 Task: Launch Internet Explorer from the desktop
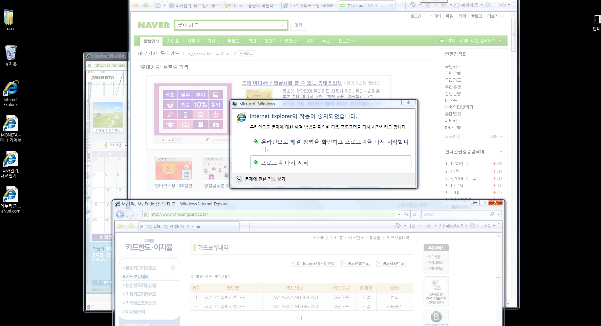(10, 94)
